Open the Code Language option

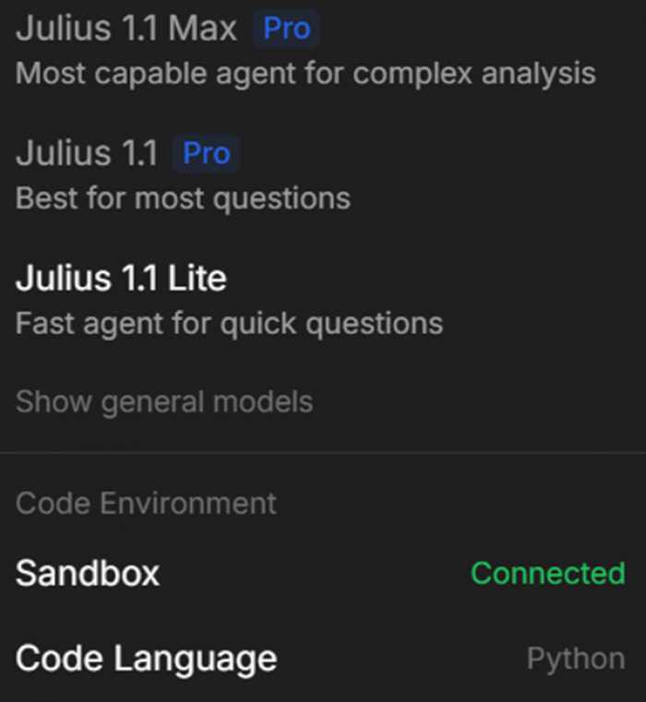(x=146, y=659)
